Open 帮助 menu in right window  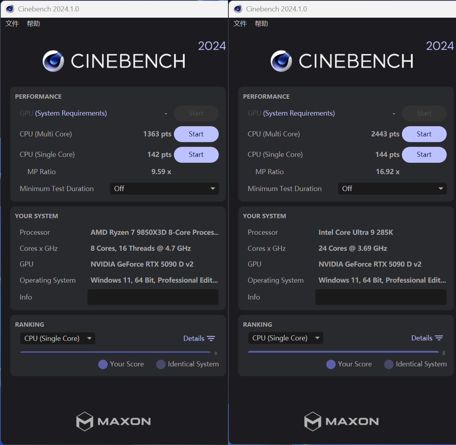point(261,24)
